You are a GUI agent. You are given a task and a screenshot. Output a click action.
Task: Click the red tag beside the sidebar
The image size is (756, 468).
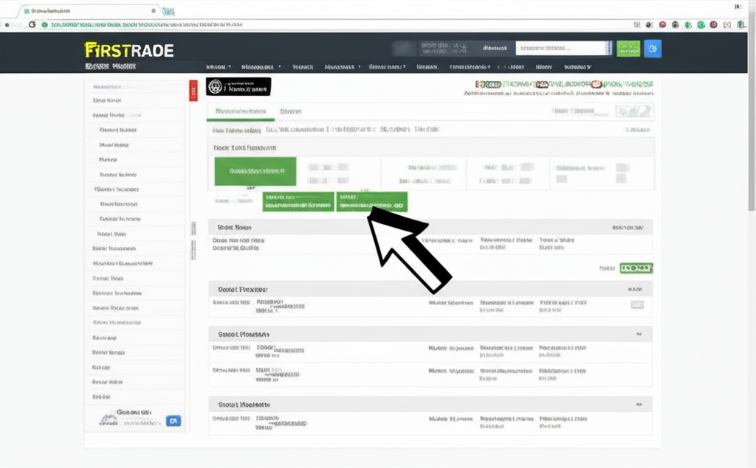193,90
